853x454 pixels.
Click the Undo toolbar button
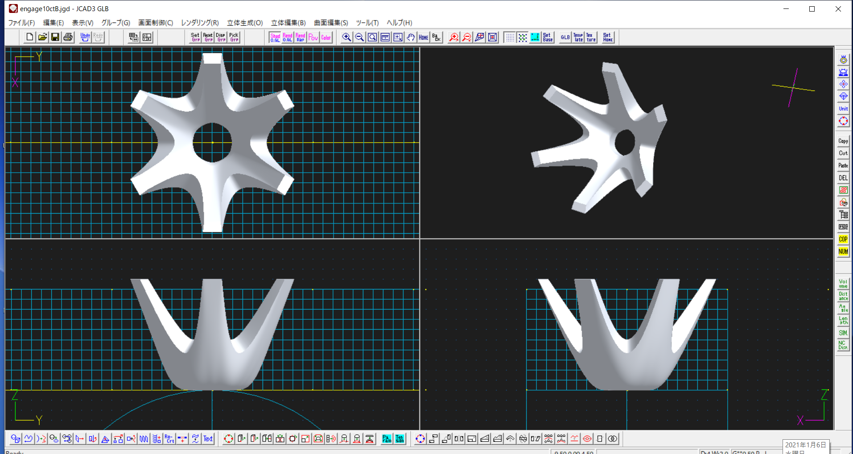[85, 37]
